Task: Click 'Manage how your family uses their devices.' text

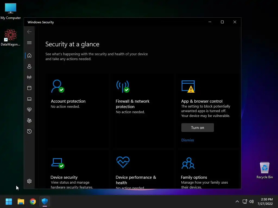Action: click(204, 185)
